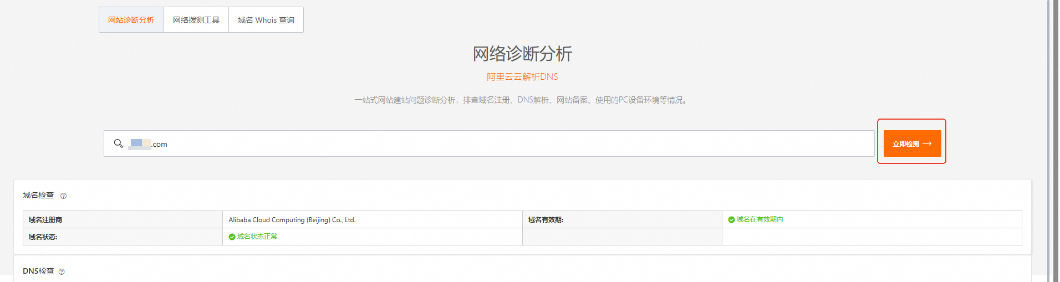Click the 域名状态 label cell
1060x282 pixels.
[43, 237]
